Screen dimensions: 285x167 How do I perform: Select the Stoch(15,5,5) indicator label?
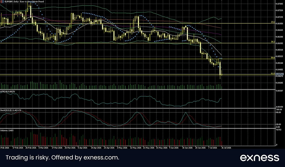(11, 110)
